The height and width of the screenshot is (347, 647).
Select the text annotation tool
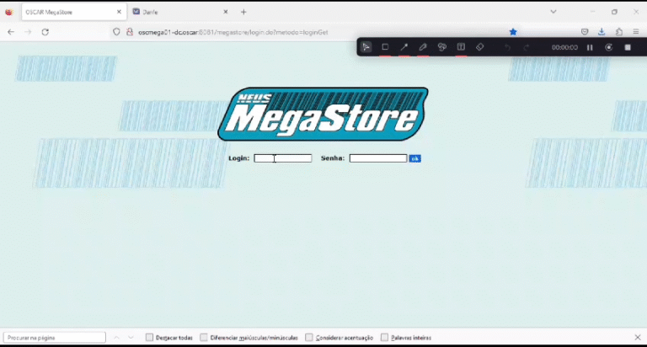coord(461,47)
